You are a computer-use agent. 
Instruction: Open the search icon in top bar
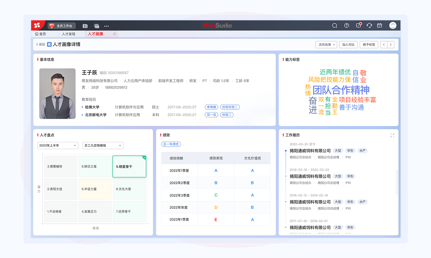tap(335, 26)
